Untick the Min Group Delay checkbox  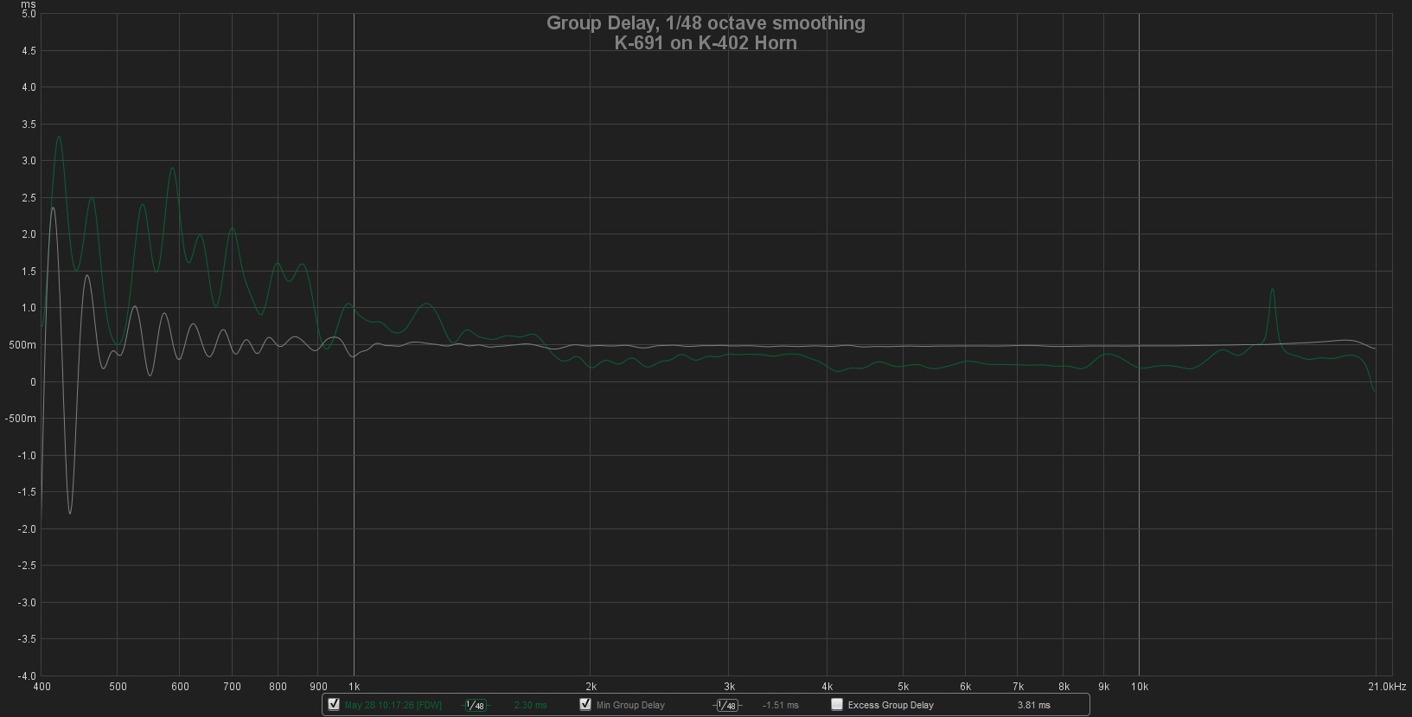click(x=585, y=704)
